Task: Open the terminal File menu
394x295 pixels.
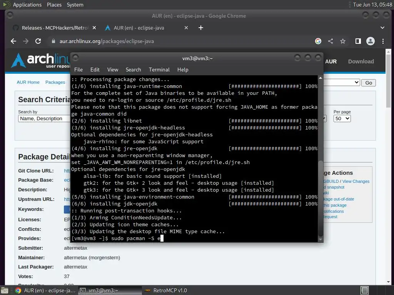Action: [x=78, y=70]
